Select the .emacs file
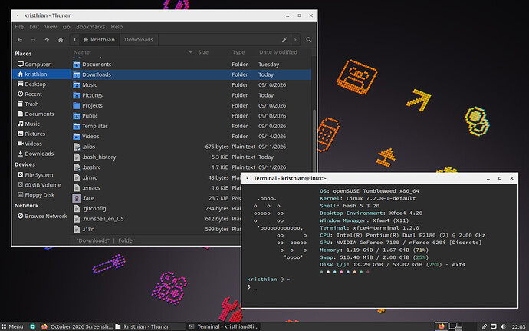This screenshot has height=331, width=529. [x=156, y=188]
